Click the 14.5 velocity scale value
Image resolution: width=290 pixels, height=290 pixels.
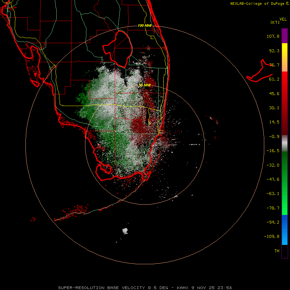(274, 122)
